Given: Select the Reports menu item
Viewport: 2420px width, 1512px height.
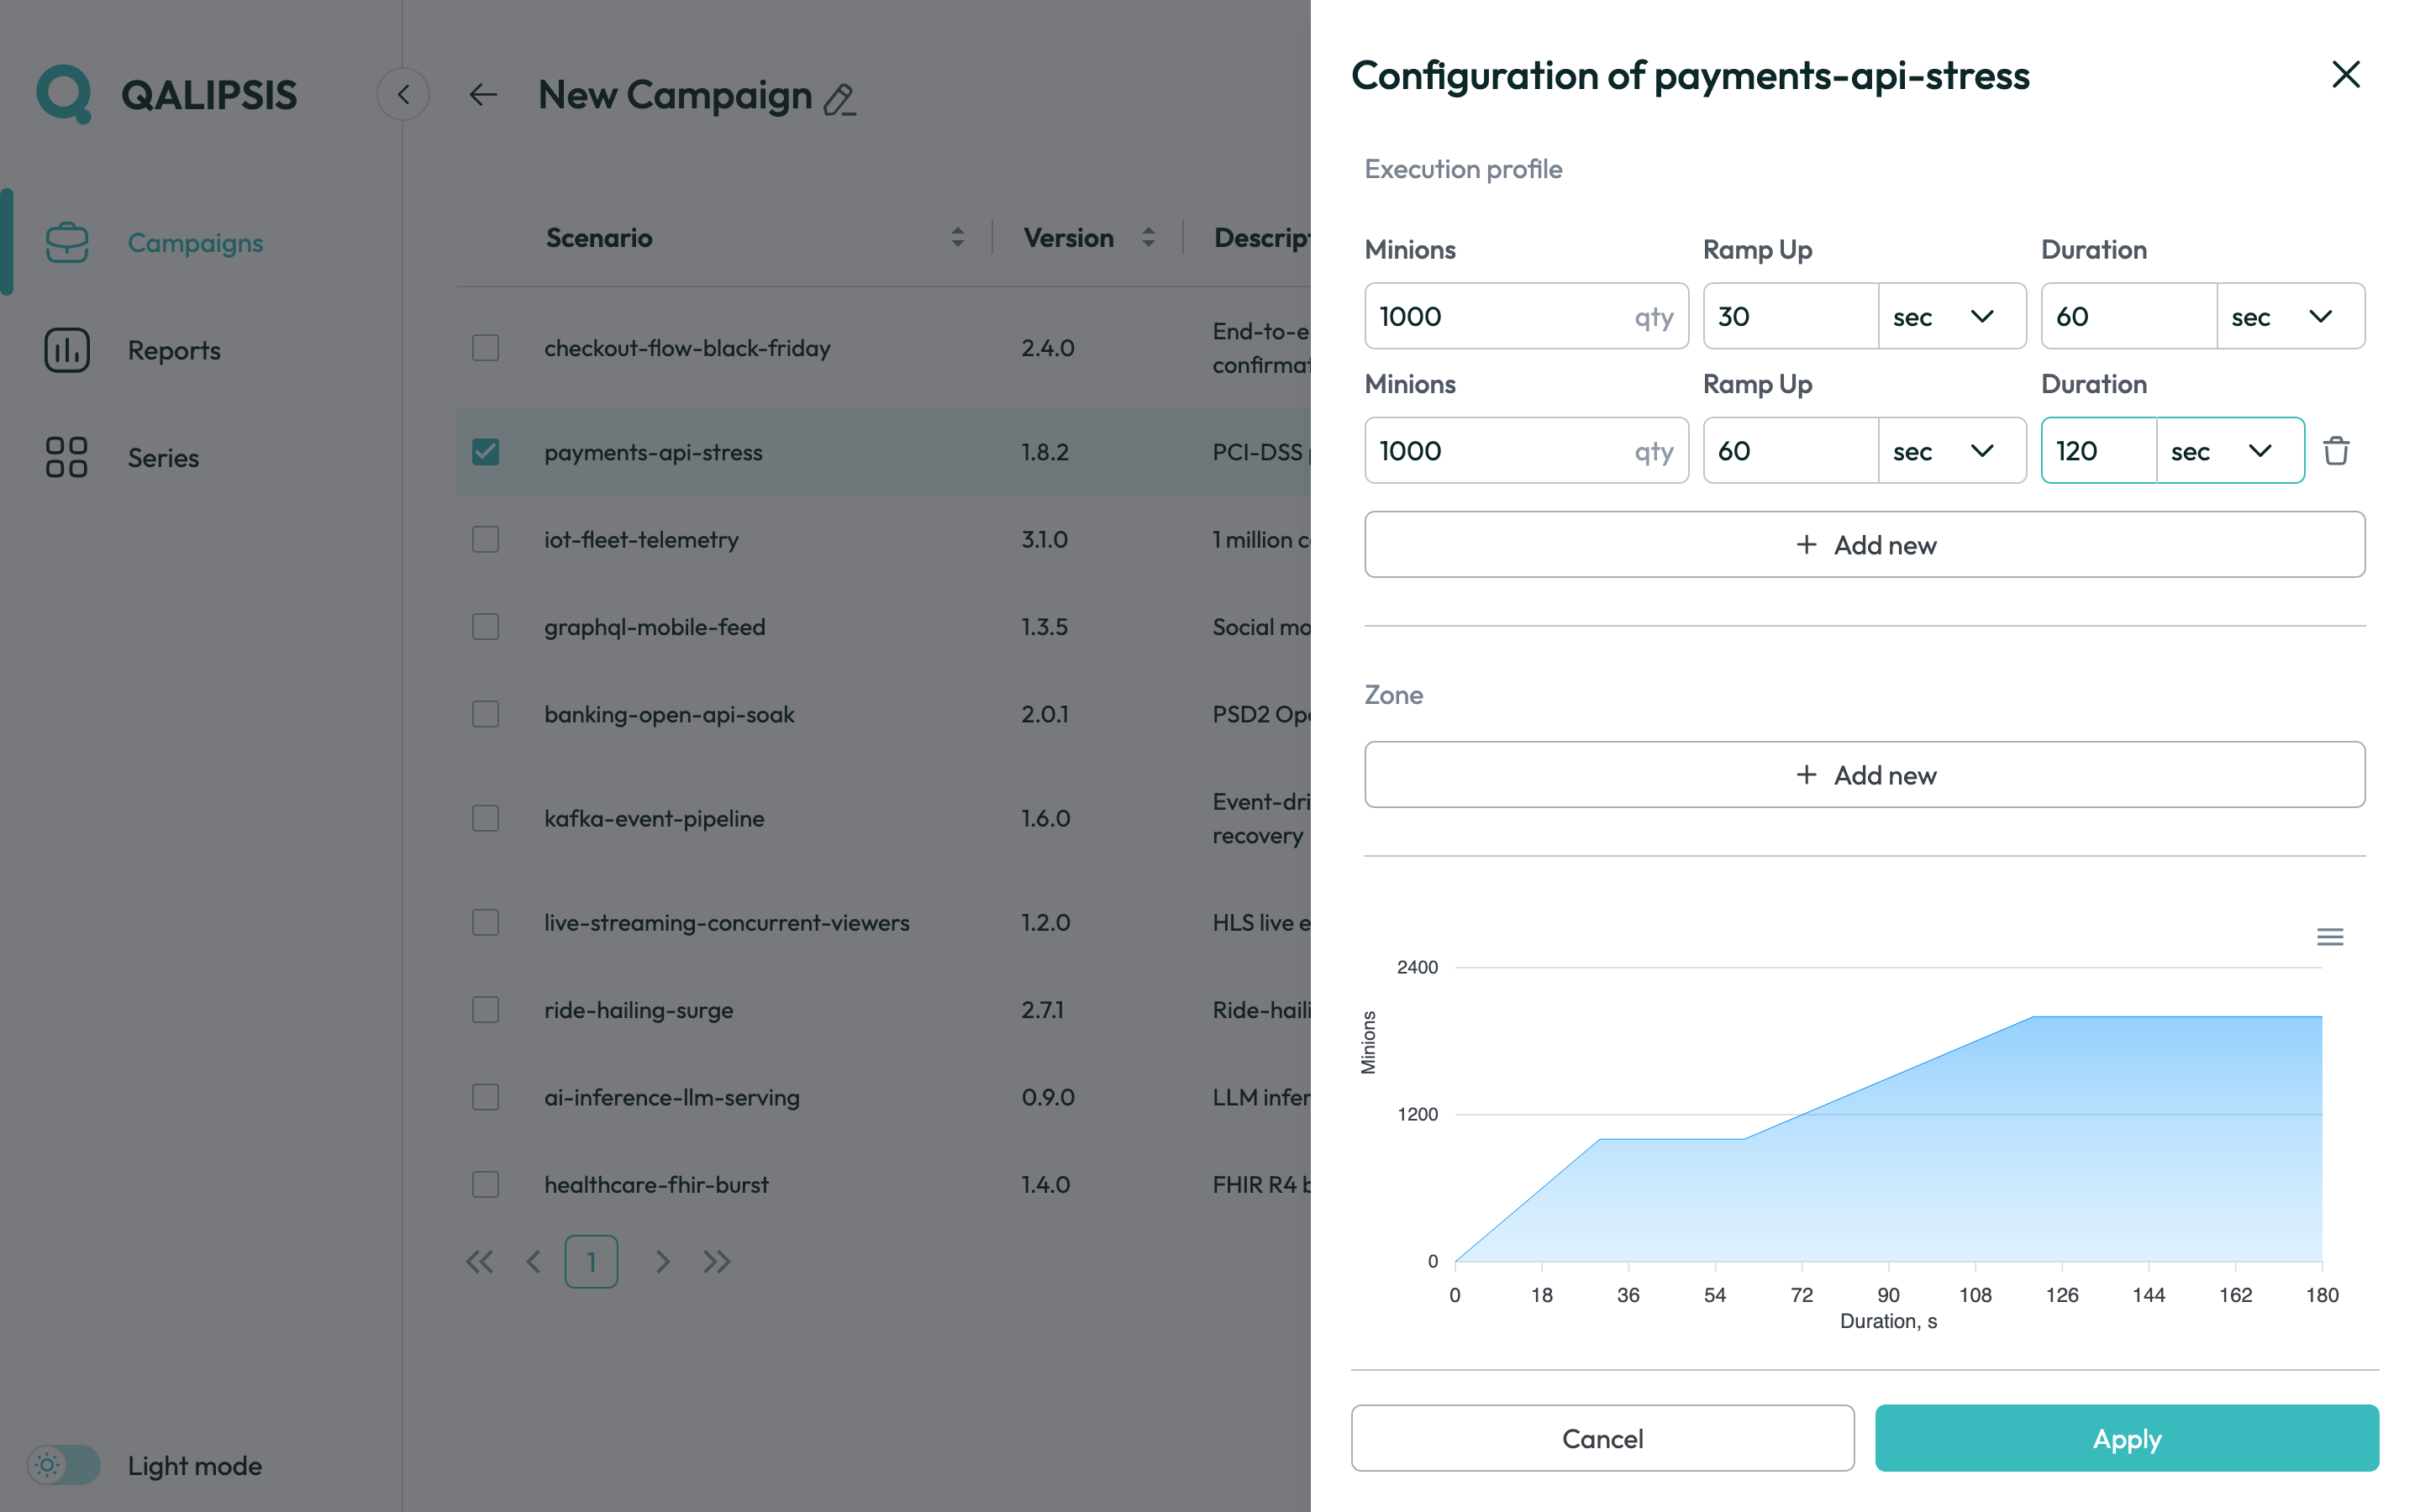Looking at the screenshot, I should click(x=174, y=350).
